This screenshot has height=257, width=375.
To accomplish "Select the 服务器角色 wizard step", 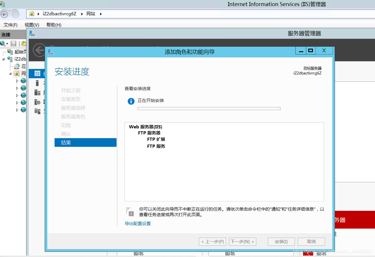I will (73, 116).
